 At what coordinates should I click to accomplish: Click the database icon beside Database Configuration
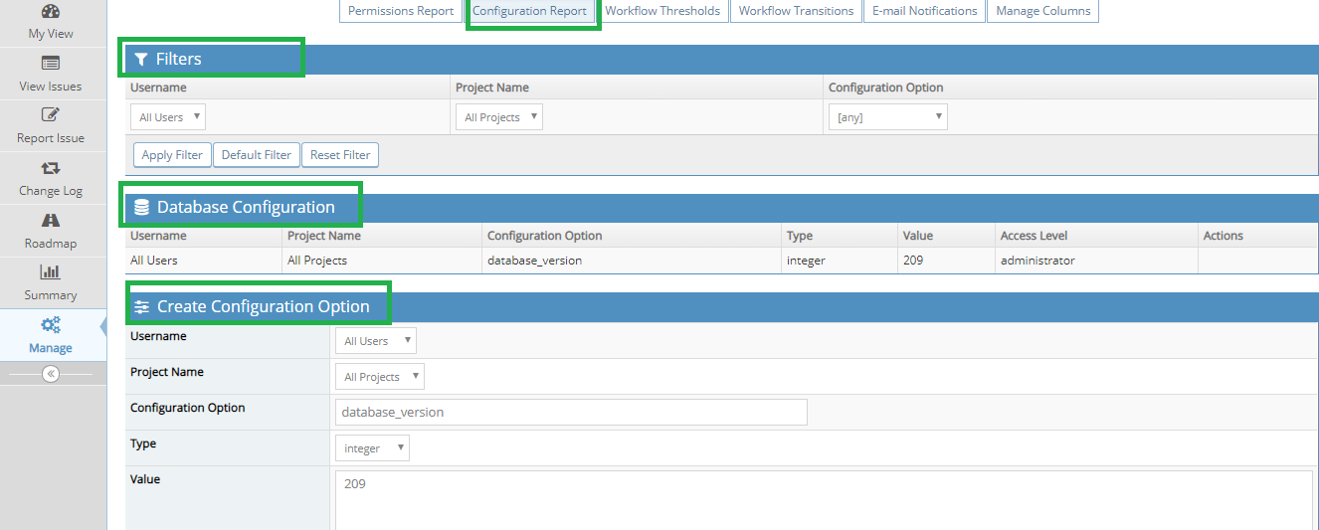tap(141, 207)
